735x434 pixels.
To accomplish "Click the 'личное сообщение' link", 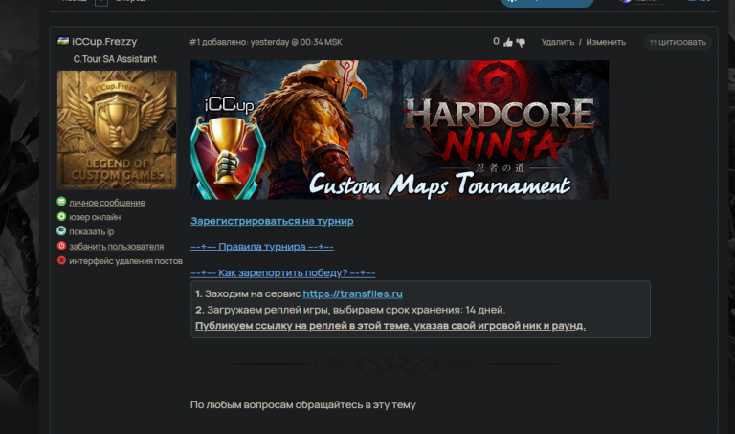I will (x=107, y=203).
